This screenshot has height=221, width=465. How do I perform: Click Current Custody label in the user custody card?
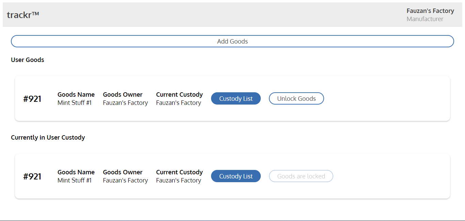(179, 172)
